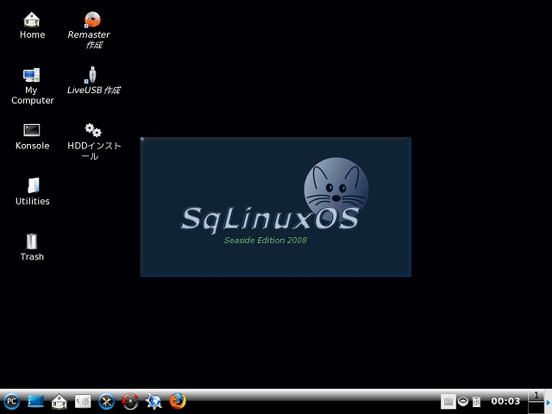Start the HDDインストール gears icon

tap(94, 141)
